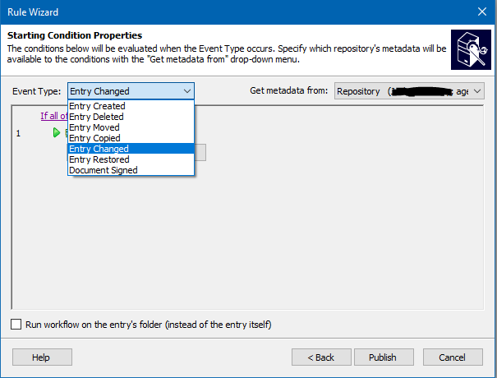Select Entry Created from the list
The width and height of the screenshot is (497, 378).
click(x=131, y=106)
